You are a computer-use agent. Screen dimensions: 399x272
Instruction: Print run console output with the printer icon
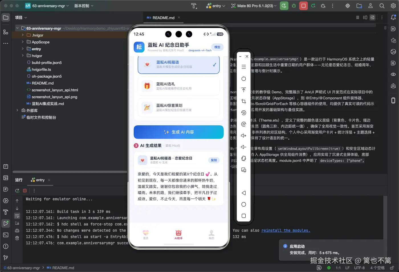pos(17,231)
